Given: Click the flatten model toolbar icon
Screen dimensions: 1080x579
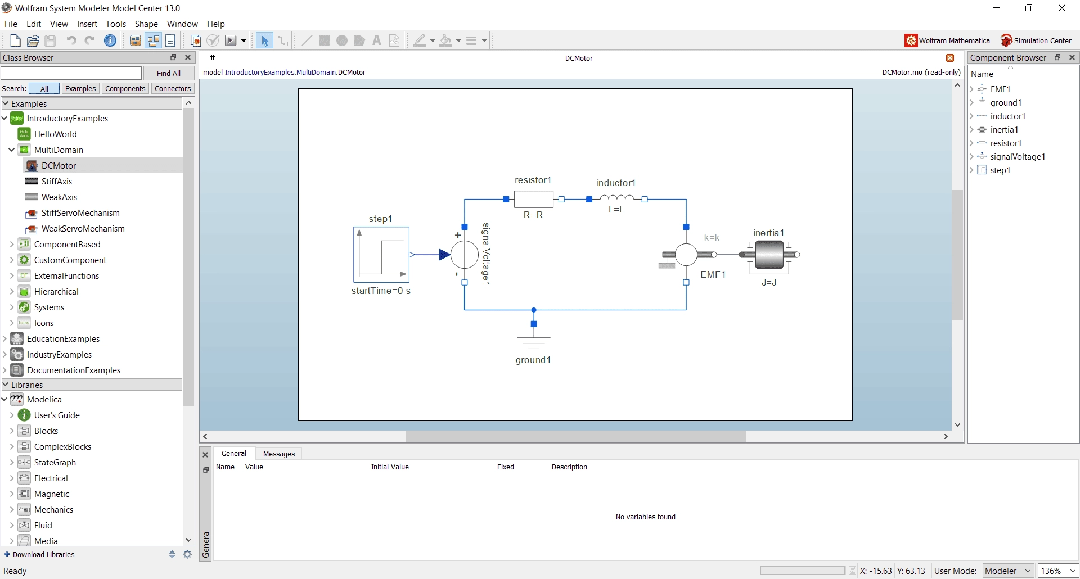Looking at the screenshot, I should coord(195,40).
